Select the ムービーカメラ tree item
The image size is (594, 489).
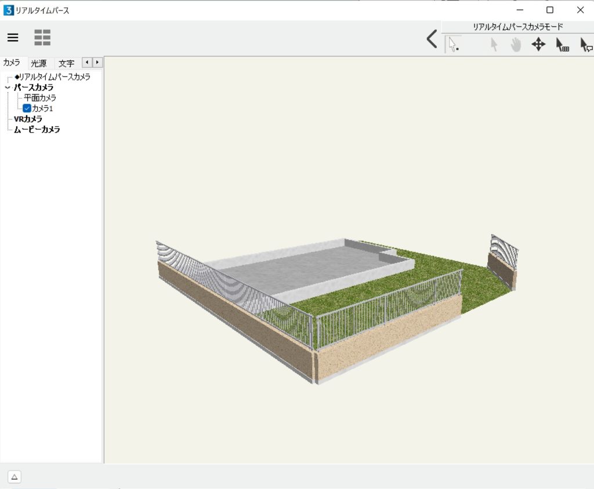click(37, 129)
